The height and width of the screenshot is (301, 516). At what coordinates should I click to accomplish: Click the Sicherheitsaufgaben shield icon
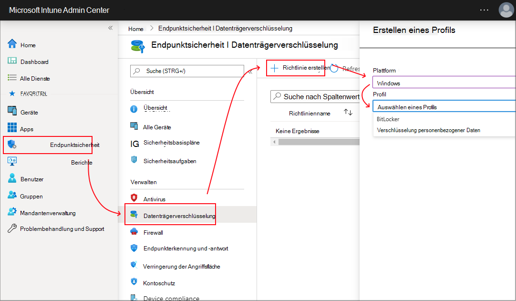click(x=134, y=160)
